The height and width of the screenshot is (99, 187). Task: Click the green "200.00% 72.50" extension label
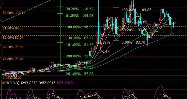pos(79,56)
